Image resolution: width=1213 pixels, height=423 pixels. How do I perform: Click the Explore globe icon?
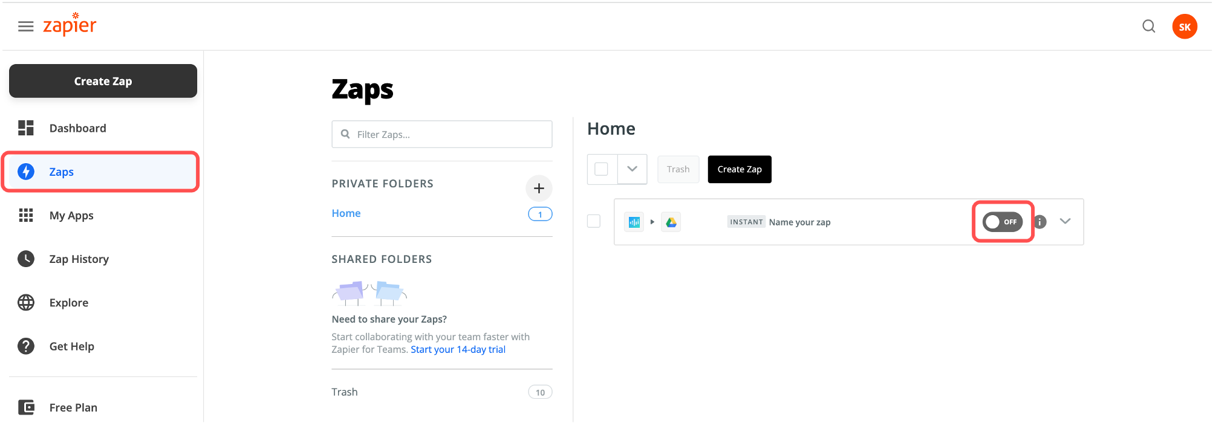point(26,302)
